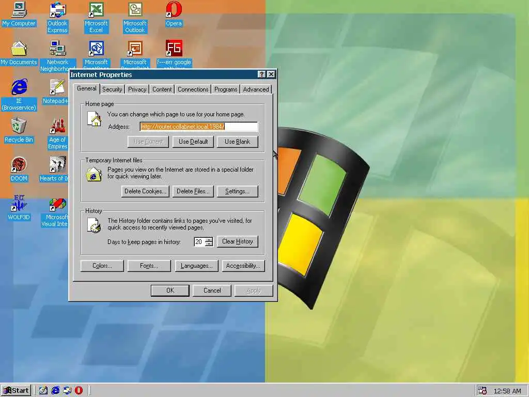The image size is (529, 397).
Task: Select the Microsoft Excel desktop shortcut
Action: coord(96,18)
